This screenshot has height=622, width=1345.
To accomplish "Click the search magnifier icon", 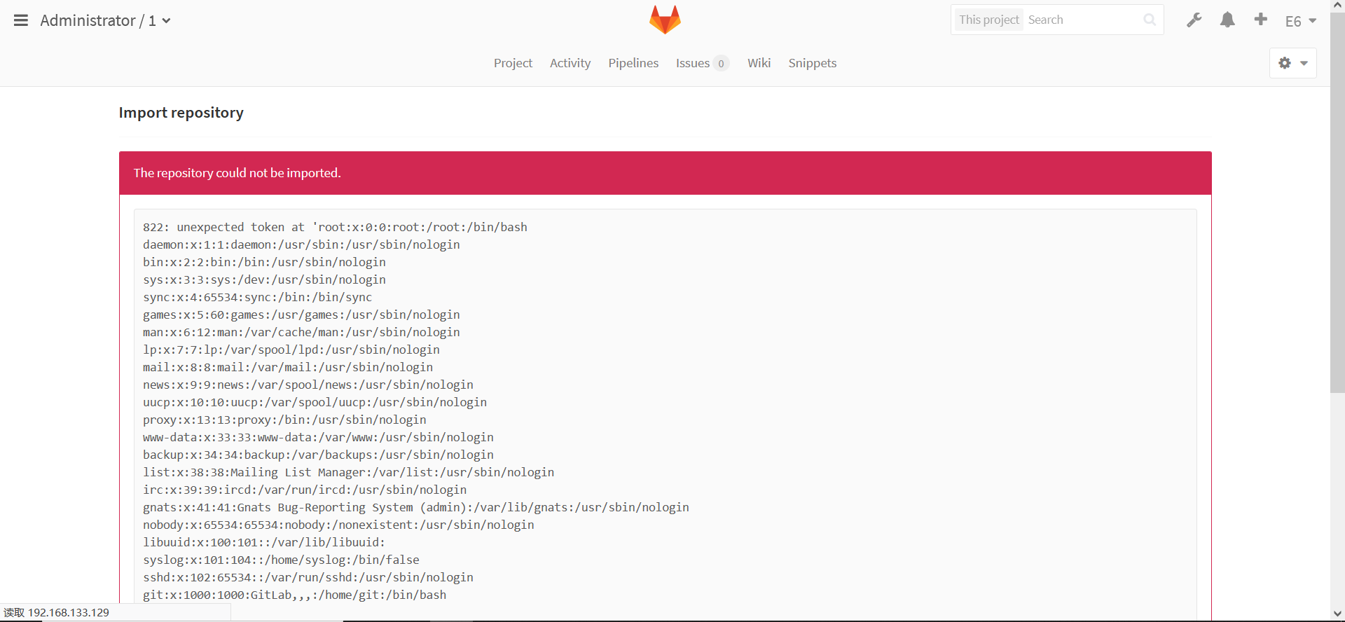I will click(x=1150, y=20).
